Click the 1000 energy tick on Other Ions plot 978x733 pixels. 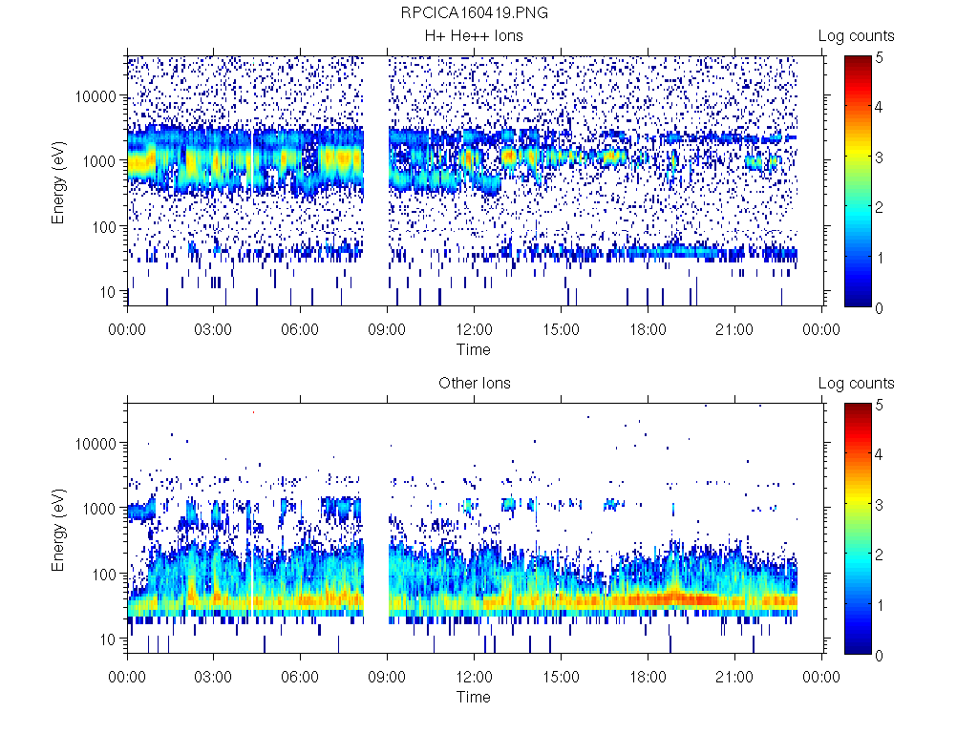[99, 509]
